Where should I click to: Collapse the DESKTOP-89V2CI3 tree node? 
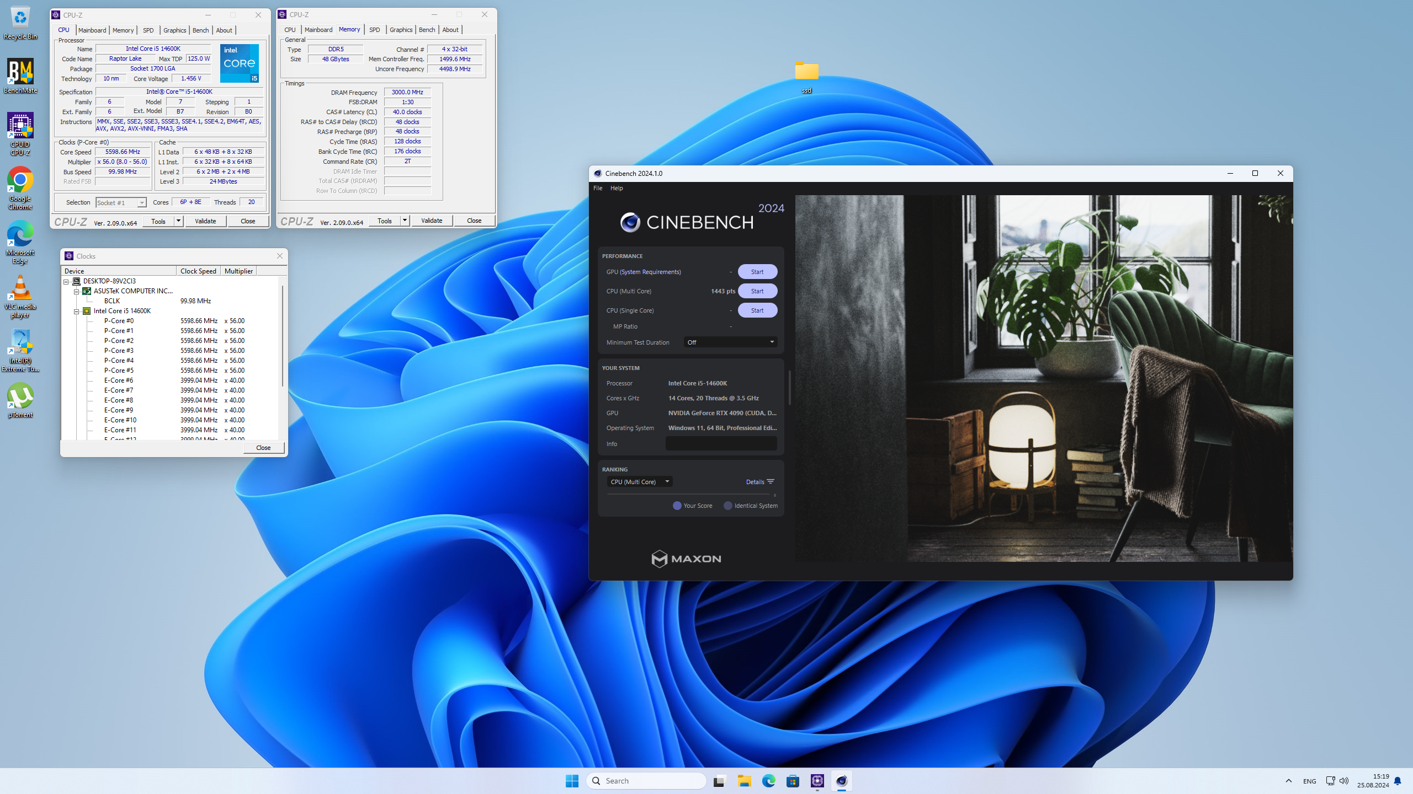pyautogui.click(x=66, y=281)
